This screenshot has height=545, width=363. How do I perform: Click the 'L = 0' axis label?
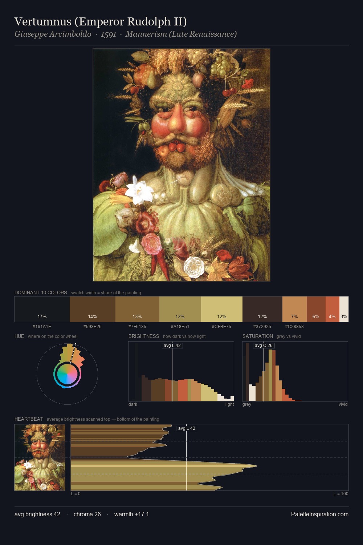76,494
